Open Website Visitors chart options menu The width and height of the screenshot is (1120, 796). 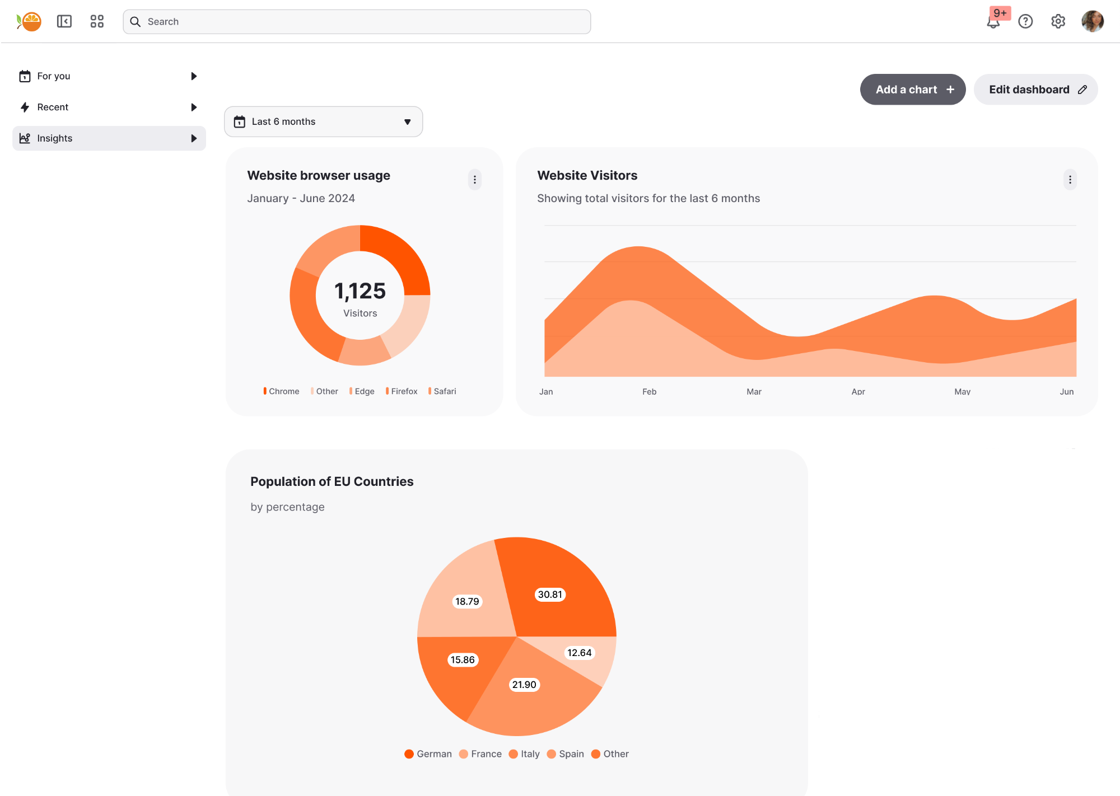click(x=1070, y=180)
